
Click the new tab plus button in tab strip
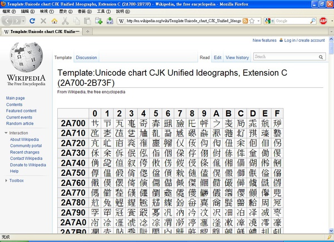87,32
